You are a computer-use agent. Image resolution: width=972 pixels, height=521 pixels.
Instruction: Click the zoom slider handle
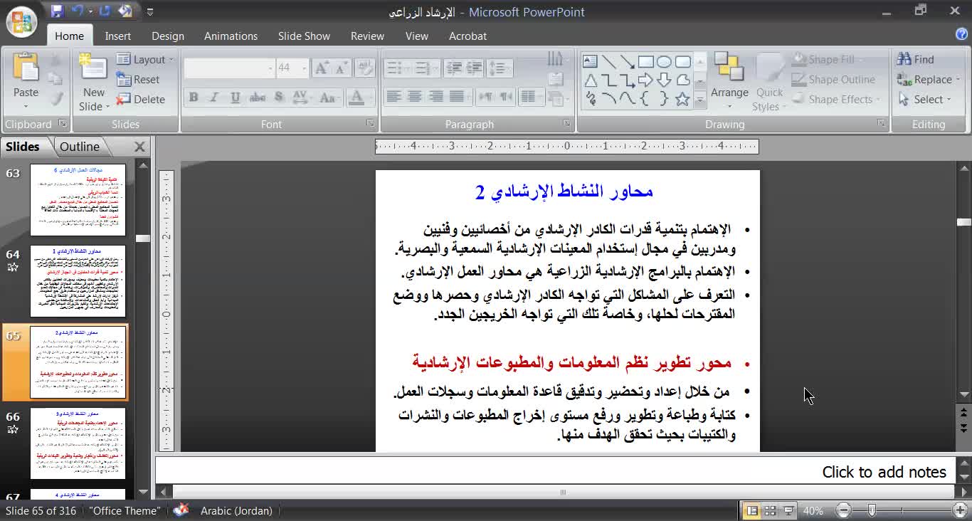click(872, 510)
